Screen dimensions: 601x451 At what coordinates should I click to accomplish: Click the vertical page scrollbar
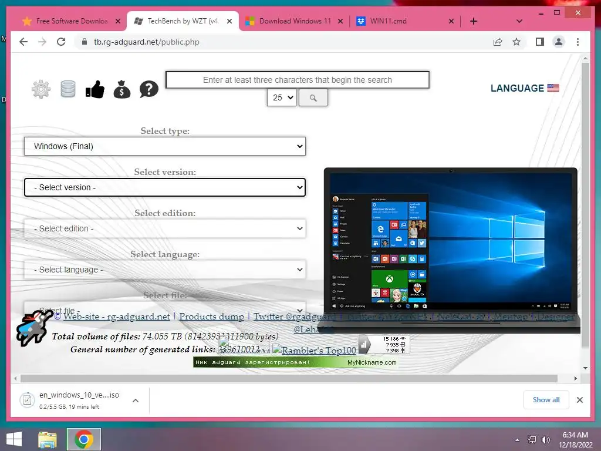(x=585, y=205)
